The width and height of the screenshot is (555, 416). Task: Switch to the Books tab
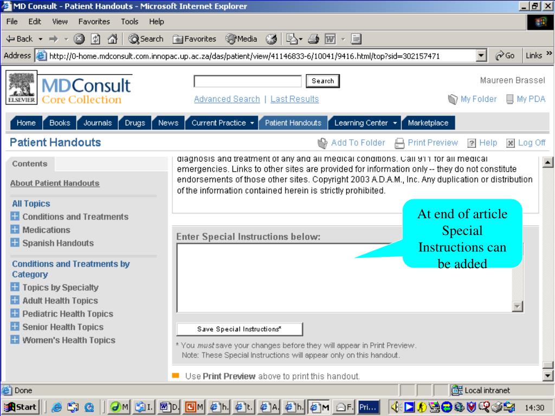[x=60, y=123]
